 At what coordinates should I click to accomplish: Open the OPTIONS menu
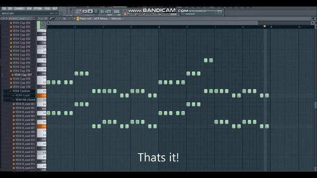[38, 8]
